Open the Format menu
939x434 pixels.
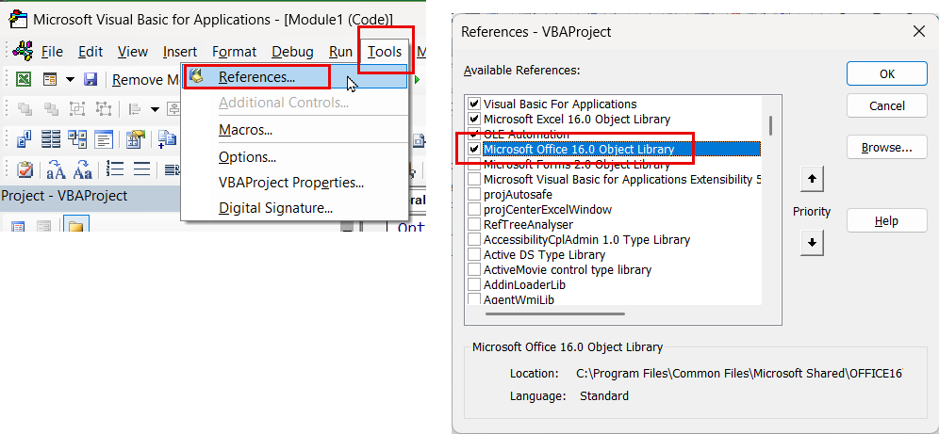pos(234,52)
